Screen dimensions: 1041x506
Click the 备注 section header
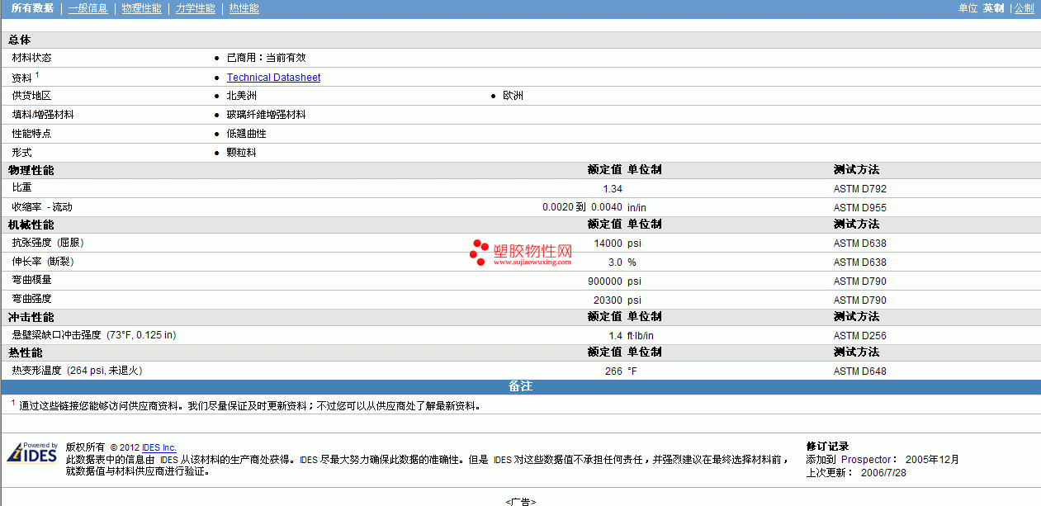click(x=520, y=386)
